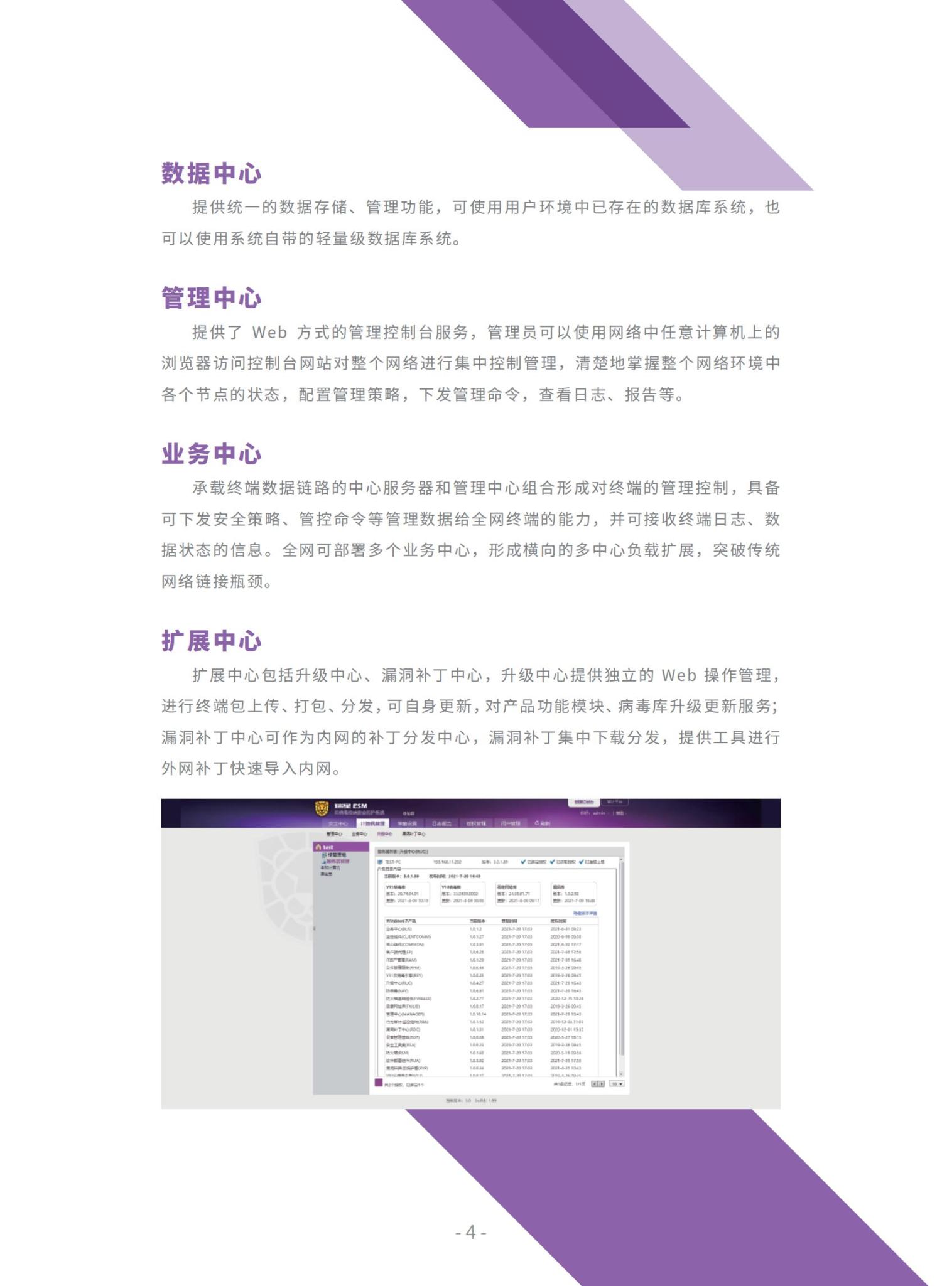Click the embedded ESM console screenshot image
The width and height of the screenshot is (942, 1286).
[471, 953]
